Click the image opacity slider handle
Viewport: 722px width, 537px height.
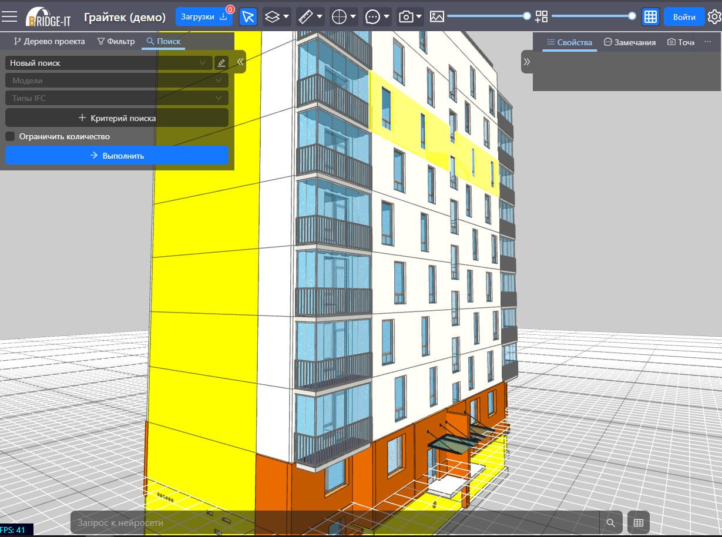tap(527, 16)
